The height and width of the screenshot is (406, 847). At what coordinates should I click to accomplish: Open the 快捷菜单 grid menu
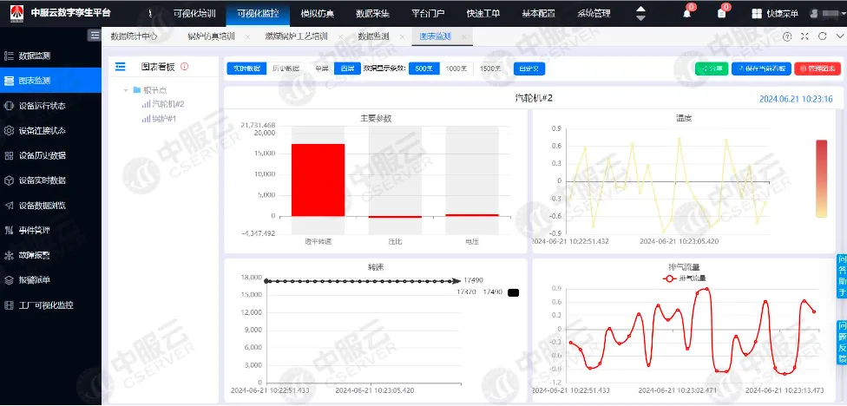(775, 14)
